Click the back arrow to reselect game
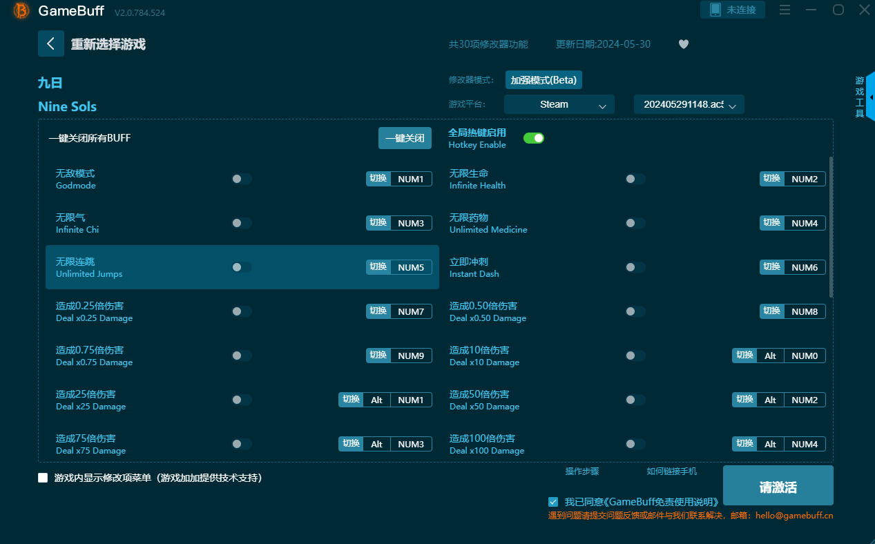Viewport: 875px width, 544px height. 51,43
